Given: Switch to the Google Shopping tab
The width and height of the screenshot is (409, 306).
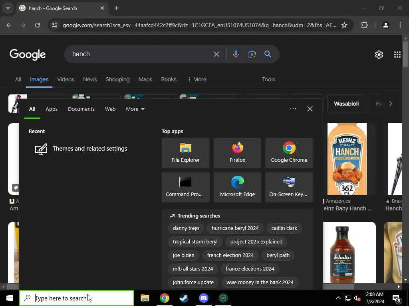Looking at the screenshot, I should 118,79.
